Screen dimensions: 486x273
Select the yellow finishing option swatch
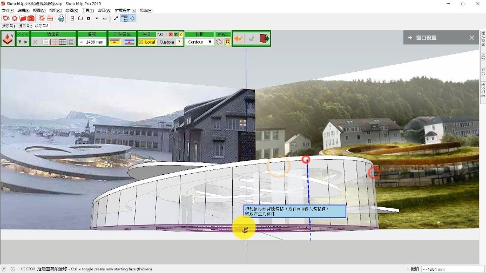pos(114,42)
